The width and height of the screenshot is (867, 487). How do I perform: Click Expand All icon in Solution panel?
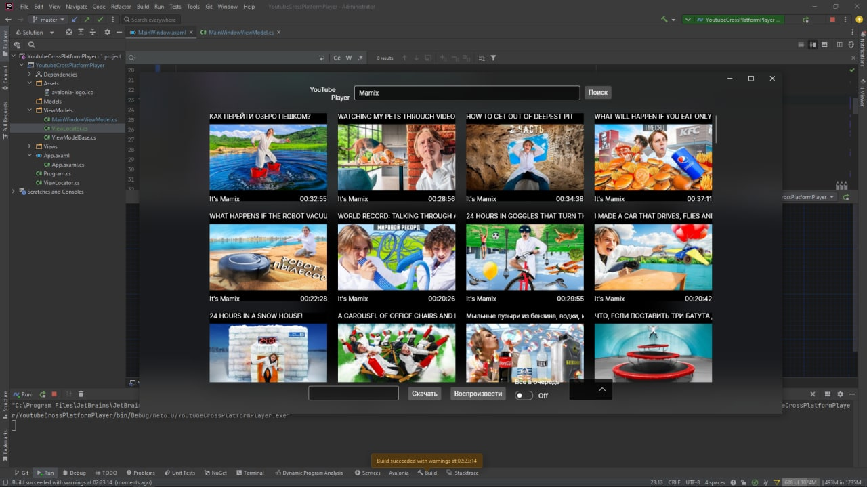pos(81,32)
